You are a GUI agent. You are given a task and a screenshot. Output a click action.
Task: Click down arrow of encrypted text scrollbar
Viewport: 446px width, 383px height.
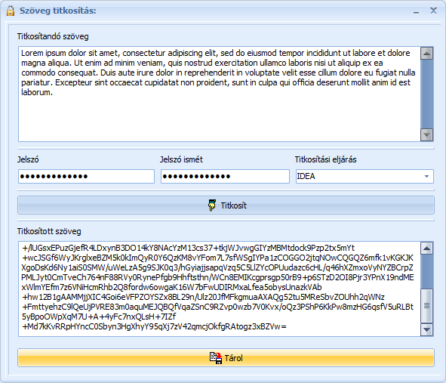pos(426,330)
